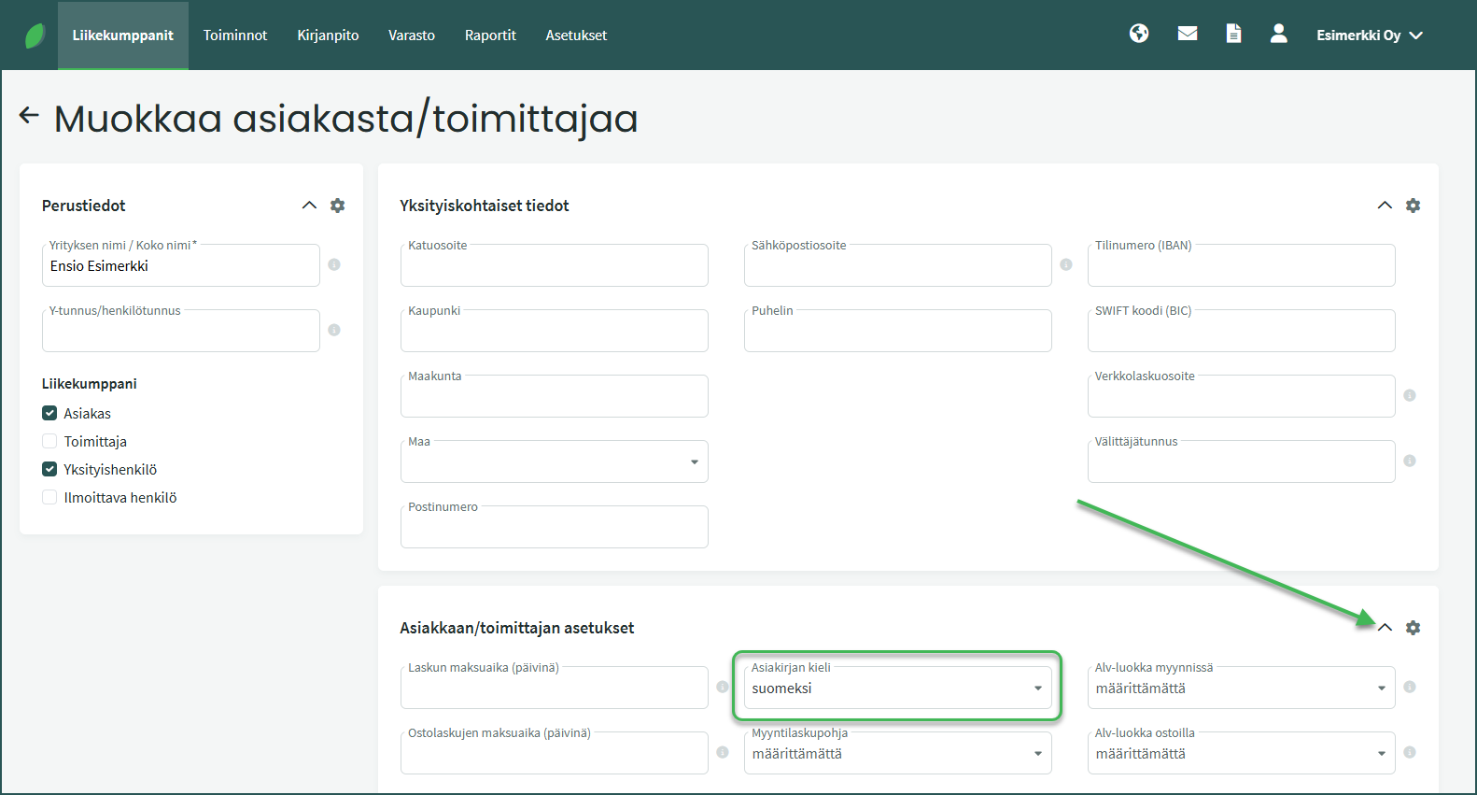Open the Kirjanpito menu

pyautogui.click(x=328, y=35)
